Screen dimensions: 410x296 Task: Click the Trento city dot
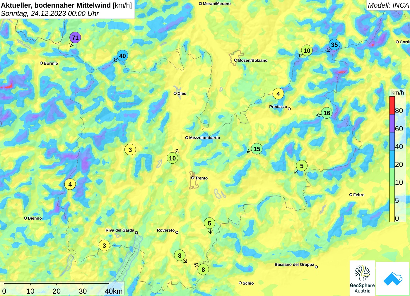(x=193, y=178)
